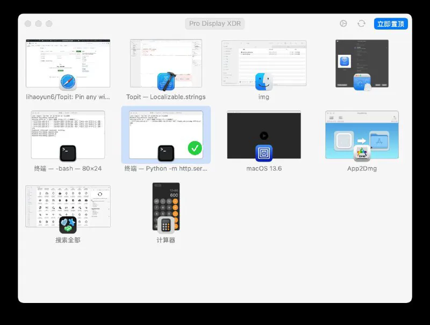Screen dimensions: 430x325
Task: Select the 搜索全部 symbols window thumbnail
Action: click(x=68, y=206)
